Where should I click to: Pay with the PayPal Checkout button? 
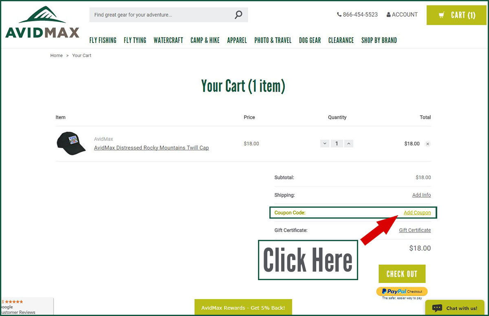[x=402, y=292]
